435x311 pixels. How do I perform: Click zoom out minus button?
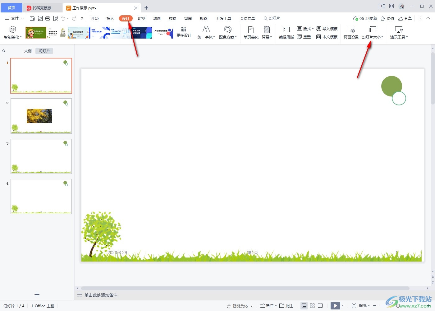tap(375, 306)
